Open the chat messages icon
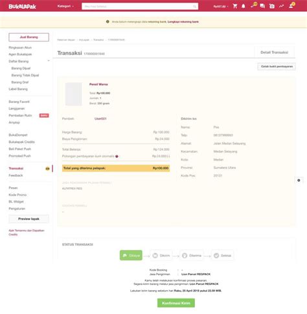 click(x=262, y=6)
